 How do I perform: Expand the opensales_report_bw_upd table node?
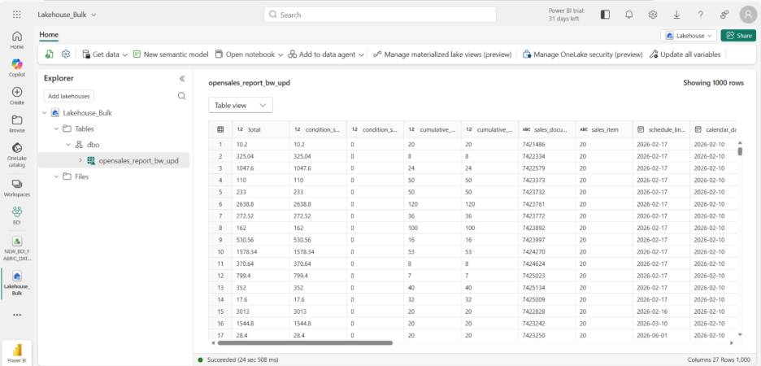point(80,161)
